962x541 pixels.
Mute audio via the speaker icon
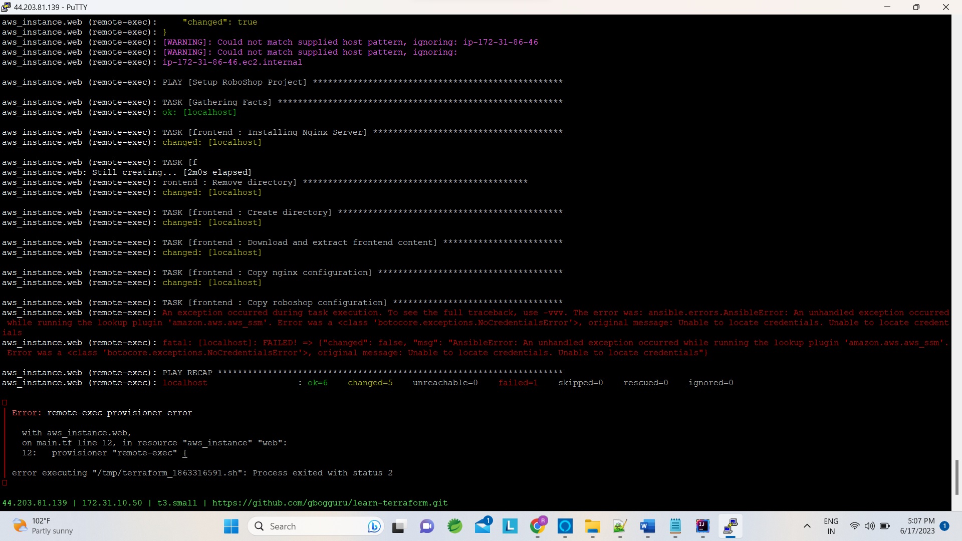870,526
